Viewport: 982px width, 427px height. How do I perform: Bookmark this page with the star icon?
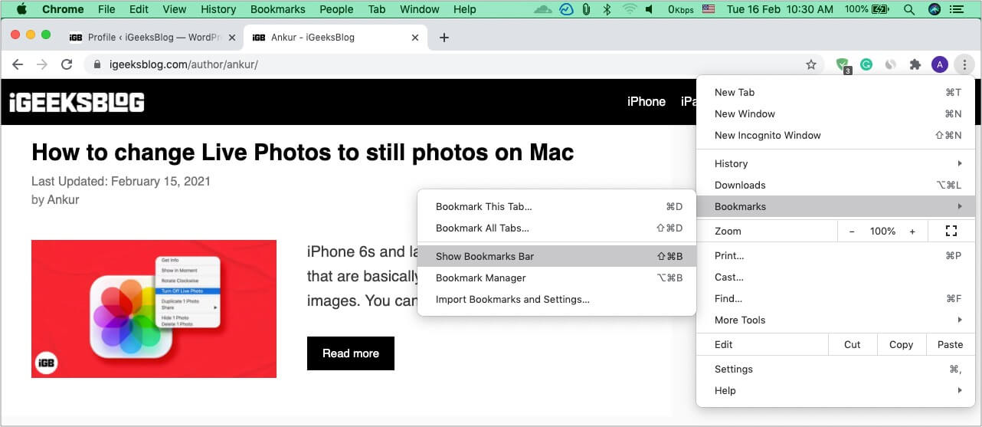(x=811, y=65)
